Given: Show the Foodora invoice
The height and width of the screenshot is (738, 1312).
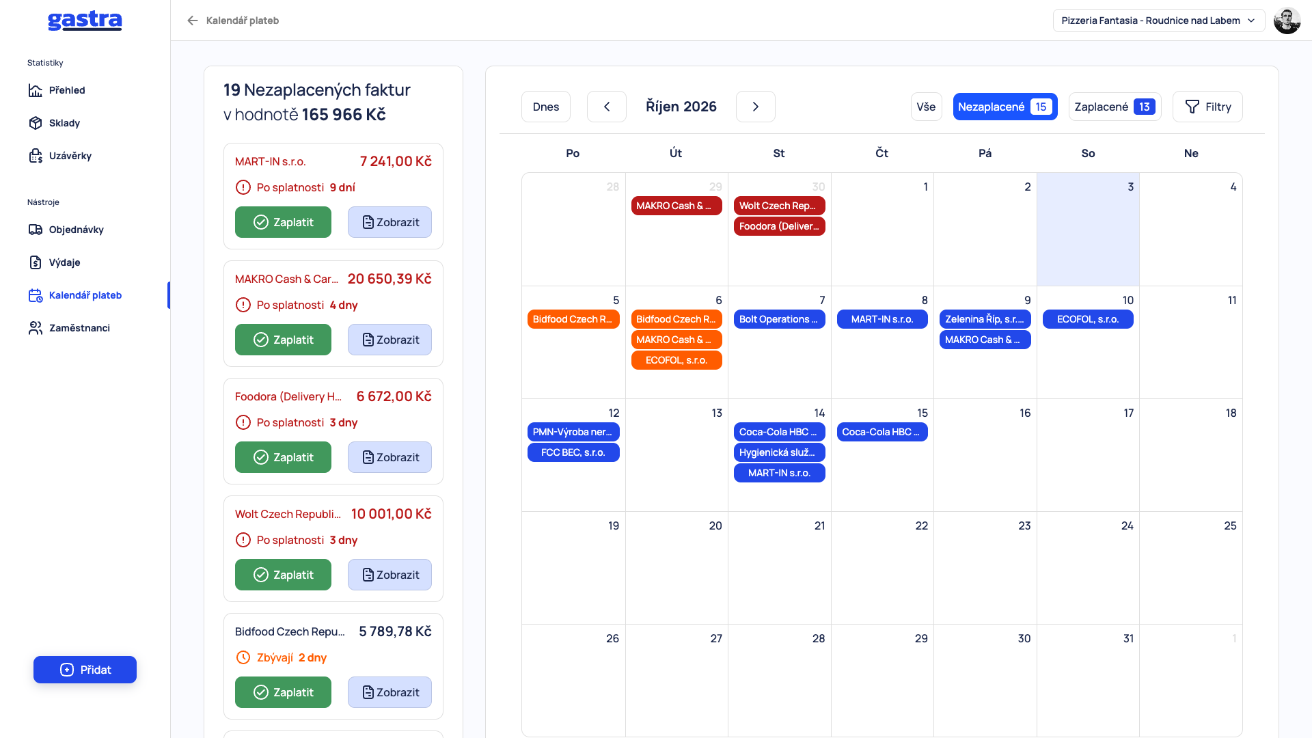Looking at the screenshot, I should coord(389,457).
